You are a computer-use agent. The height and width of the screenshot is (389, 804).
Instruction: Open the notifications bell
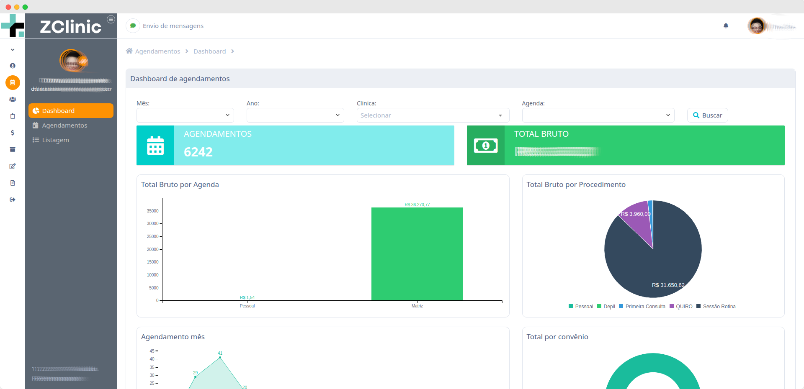(726, 26)
